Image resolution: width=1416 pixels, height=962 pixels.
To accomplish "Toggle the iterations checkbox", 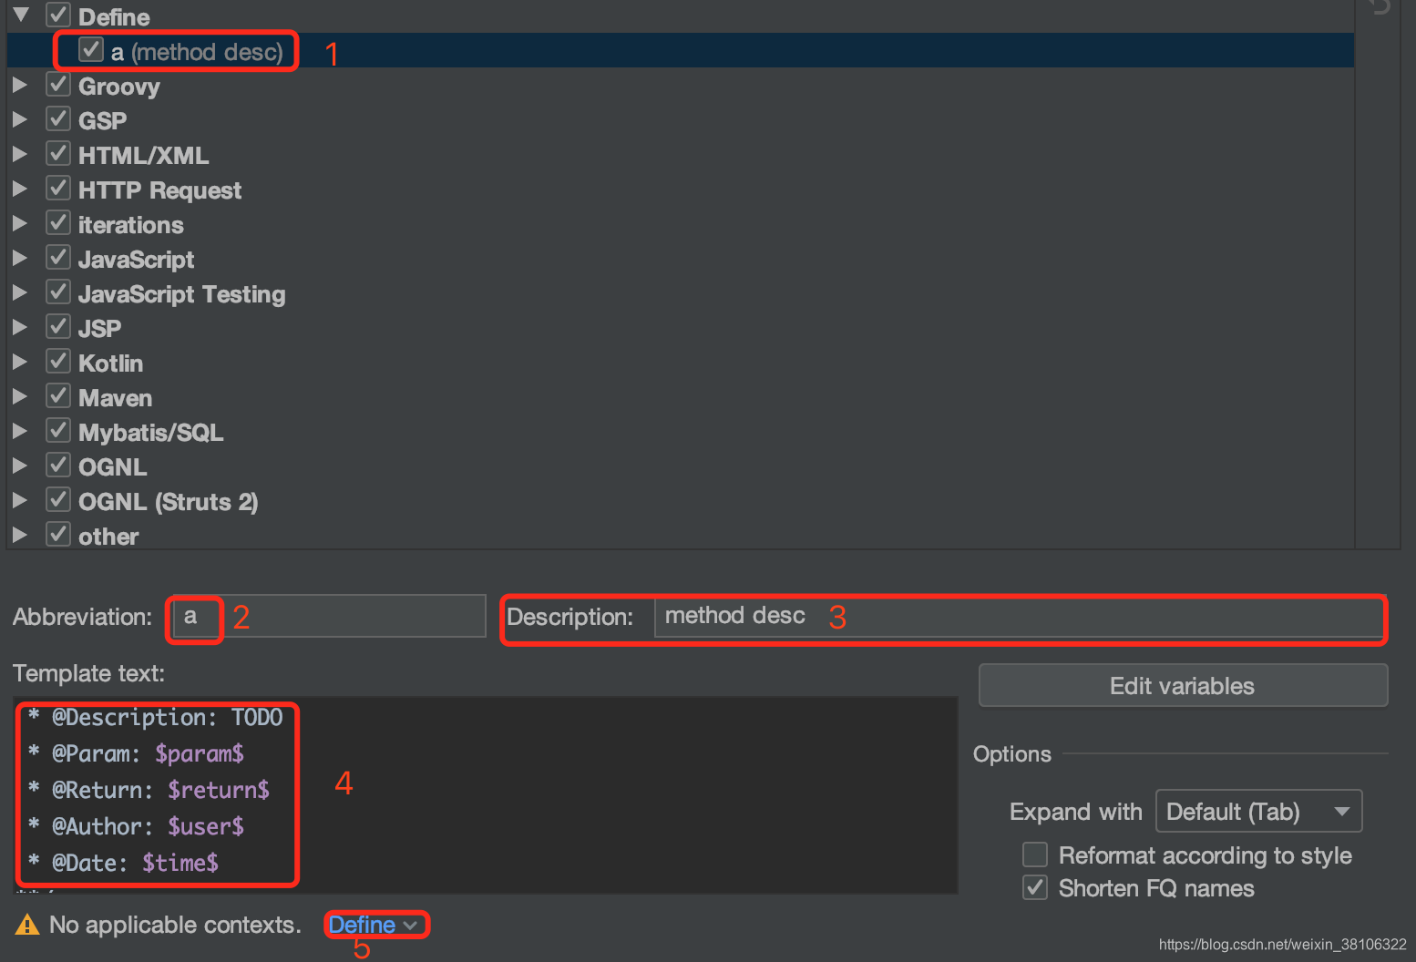I will pyautogui.click(x=58, y=223).
